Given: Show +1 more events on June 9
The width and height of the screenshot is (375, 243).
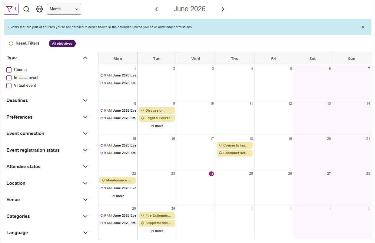Looking at the screenshot, I should (x=157, y=126).
